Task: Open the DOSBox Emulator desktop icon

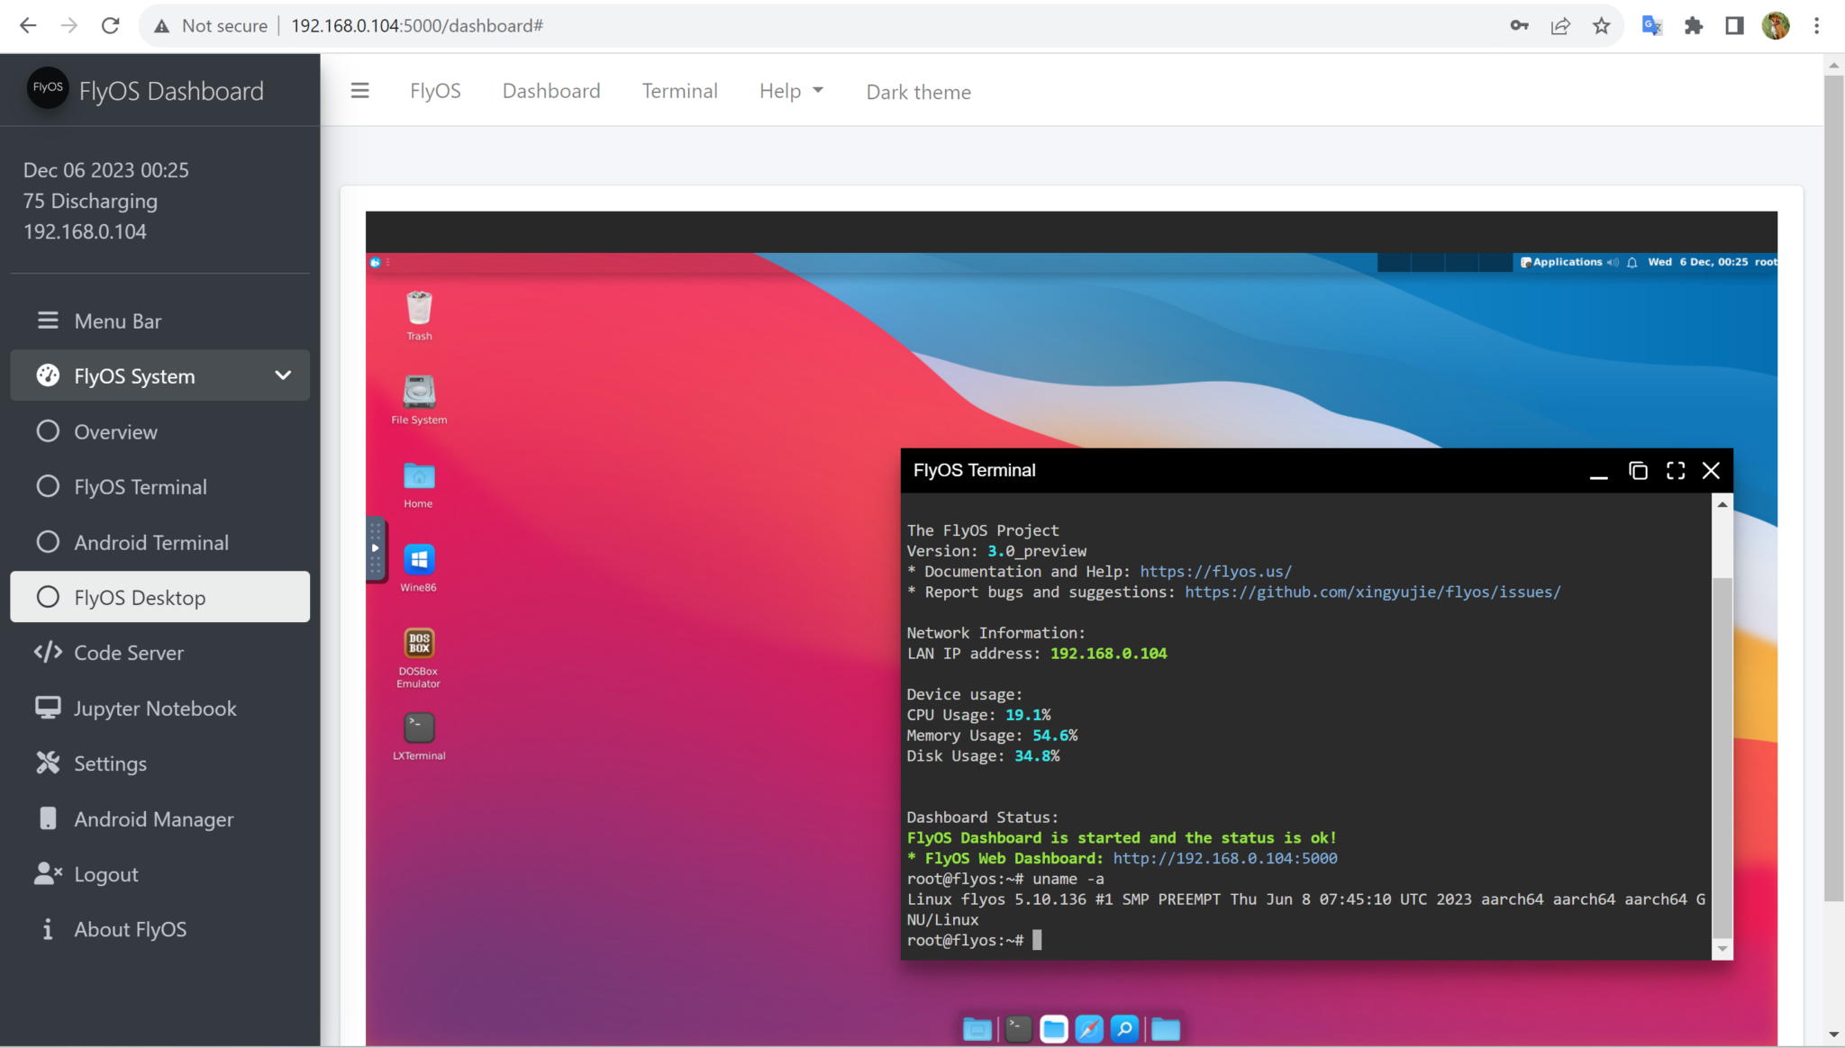Action: [x=418, y=645]
